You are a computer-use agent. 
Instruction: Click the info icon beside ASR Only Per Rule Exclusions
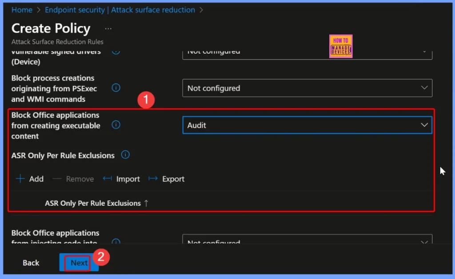coord(125,155)
